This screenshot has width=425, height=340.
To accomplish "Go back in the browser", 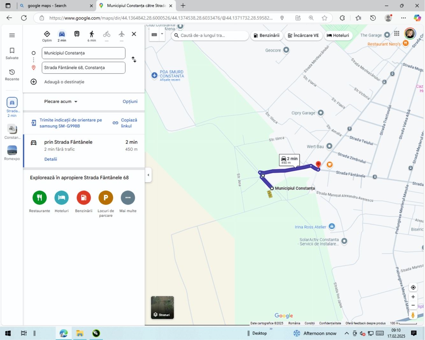I will pyautogui.click(x=9, y=18).
